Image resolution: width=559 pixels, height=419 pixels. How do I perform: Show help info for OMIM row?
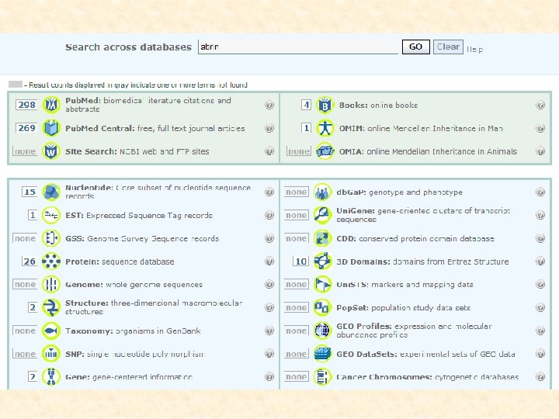click(540, 128)
